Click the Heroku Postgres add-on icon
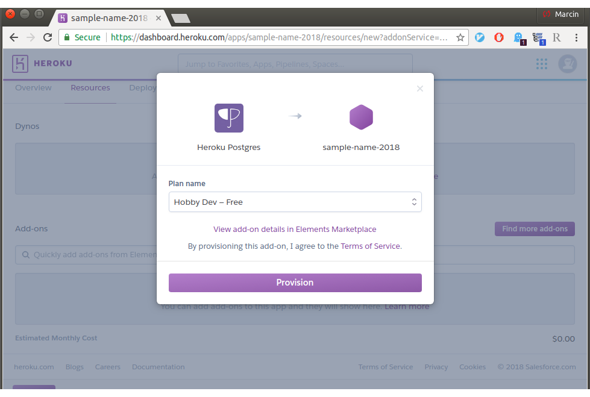 [229, 118]
